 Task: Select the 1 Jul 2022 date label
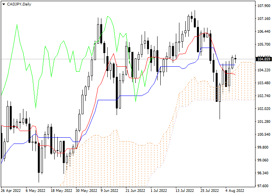(159, 191)
